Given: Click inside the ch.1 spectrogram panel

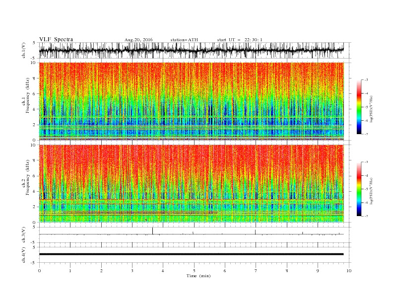Looking at the screenshot, I should [192, 101].
